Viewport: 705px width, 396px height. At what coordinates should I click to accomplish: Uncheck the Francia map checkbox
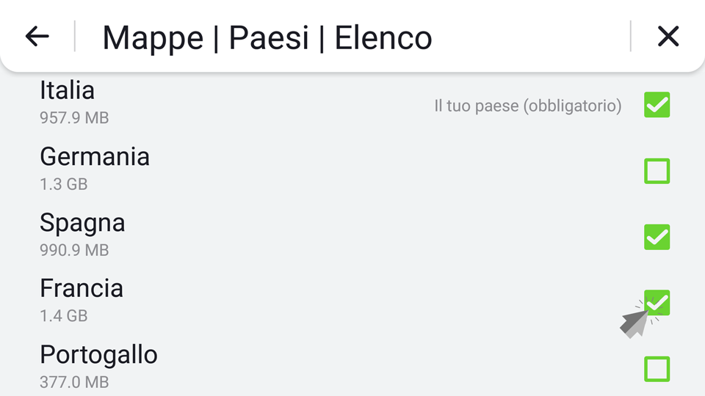click(657, 303)
